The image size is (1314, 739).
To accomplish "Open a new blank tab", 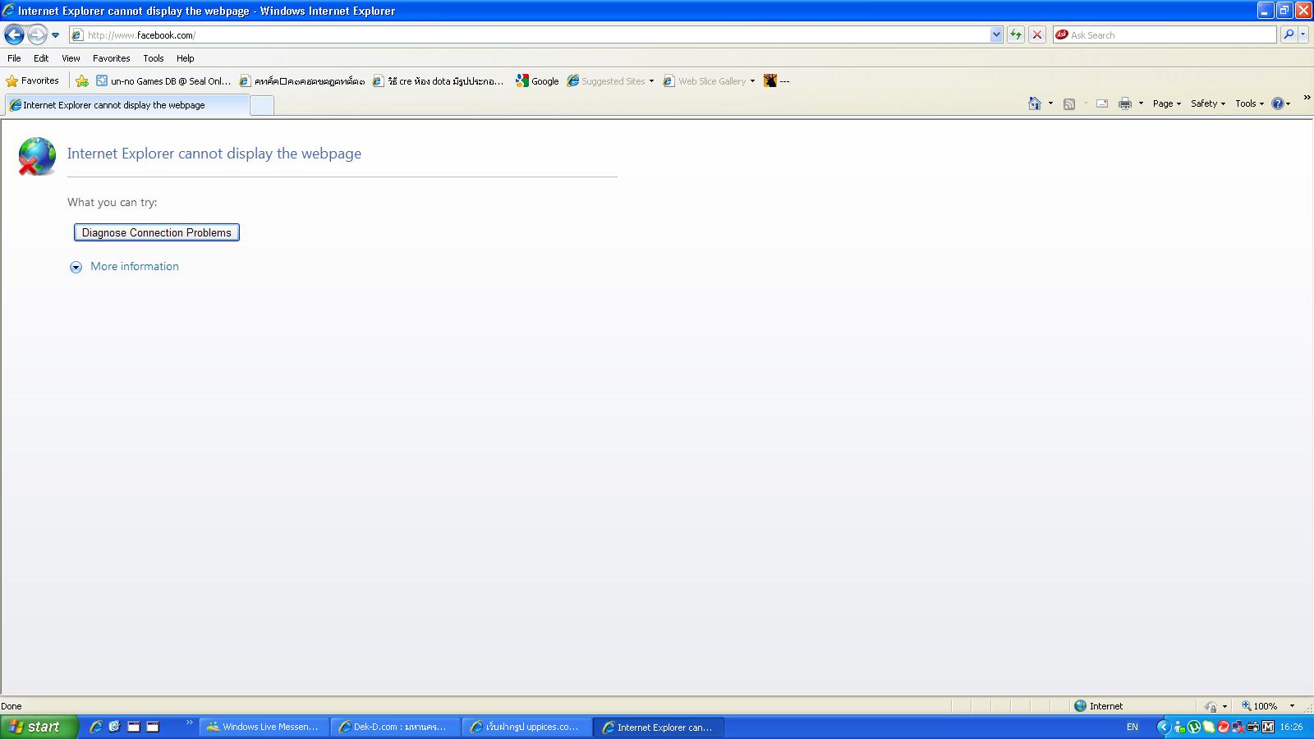I will (x=262, y=105).
